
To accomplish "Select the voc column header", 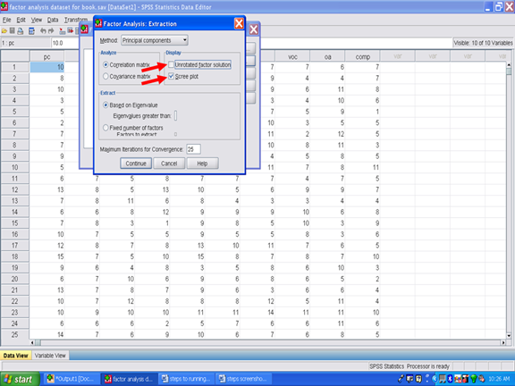I will point(292,57).
